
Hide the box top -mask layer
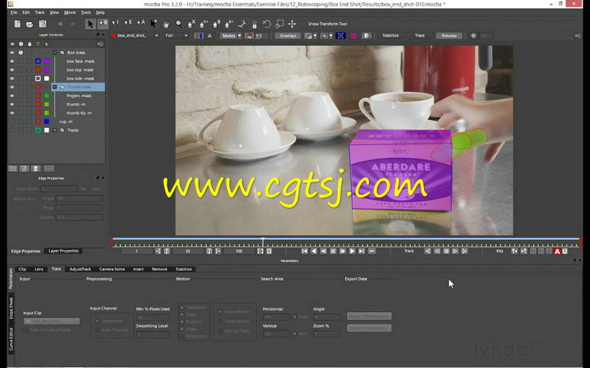point(12,70)
